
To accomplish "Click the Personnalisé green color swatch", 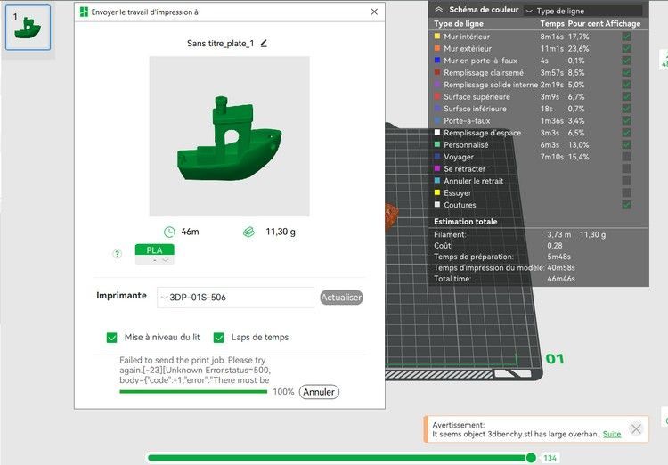I will pos(437,144).
